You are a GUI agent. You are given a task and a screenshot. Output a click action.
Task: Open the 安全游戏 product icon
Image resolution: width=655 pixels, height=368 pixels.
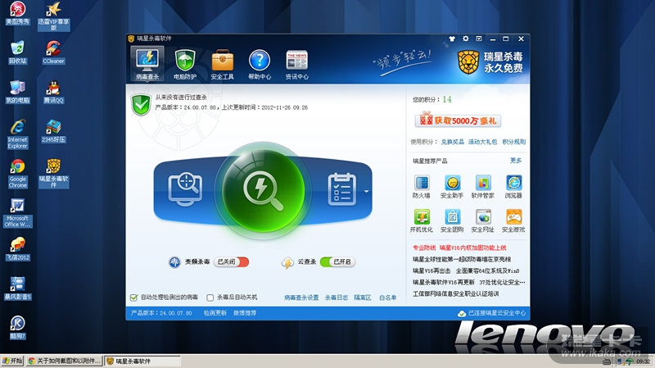(513, 220)
